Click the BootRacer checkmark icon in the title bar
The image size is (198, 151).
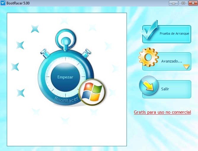point(3,3)
